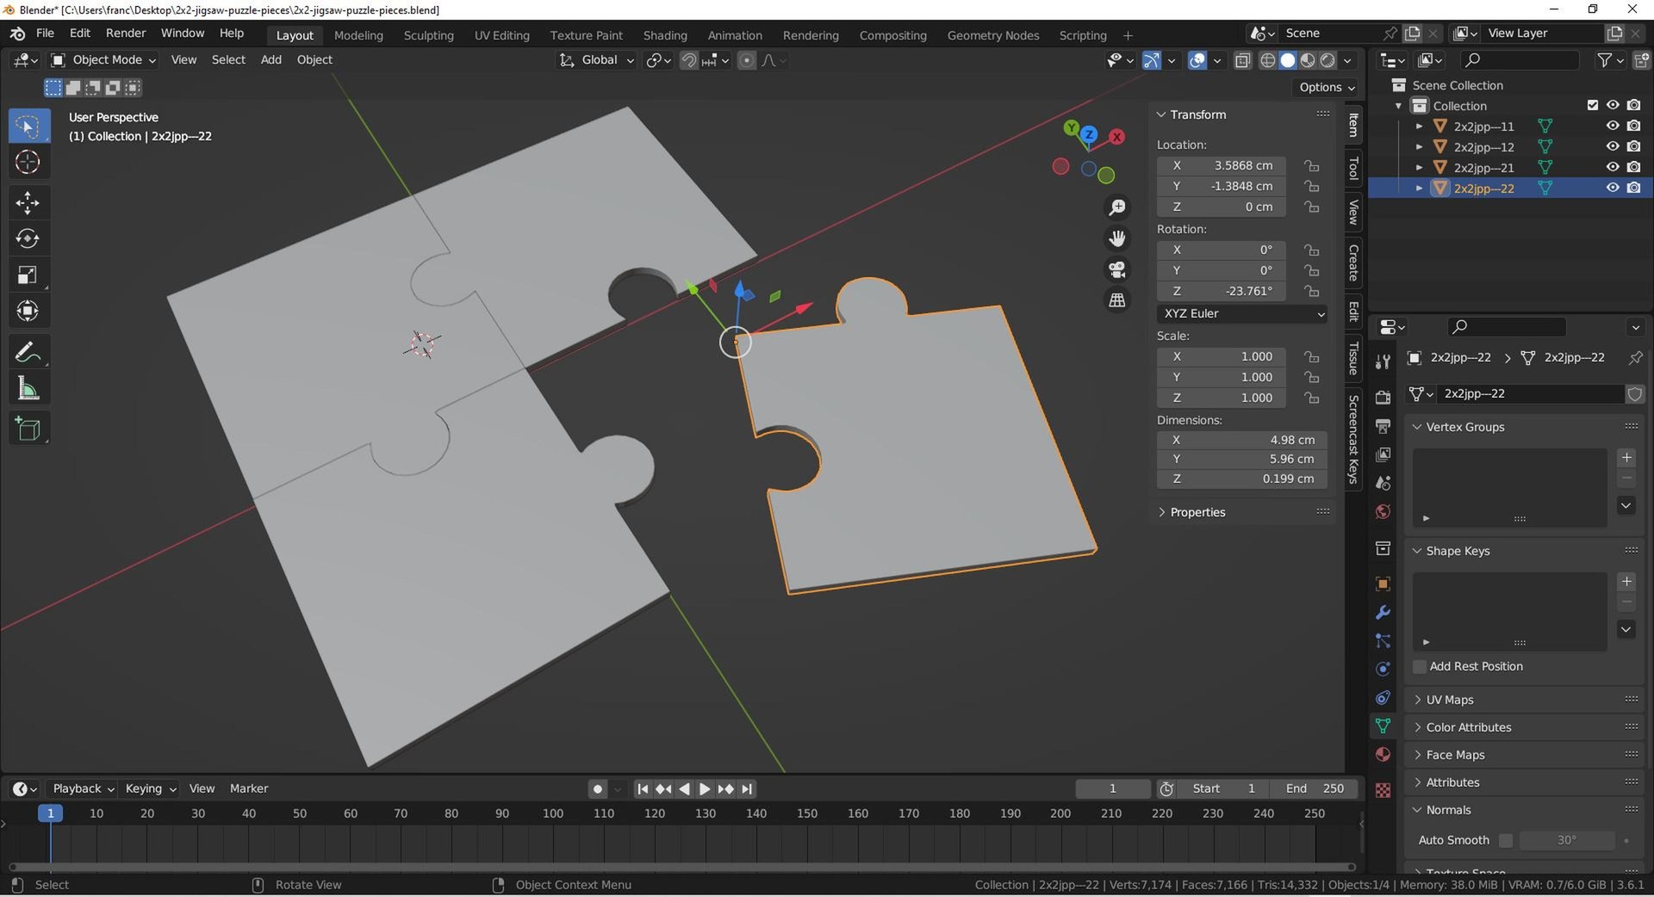Click the outliner search field
Viewport: 1654px width, 897px height.
(x=1520, y=59)
